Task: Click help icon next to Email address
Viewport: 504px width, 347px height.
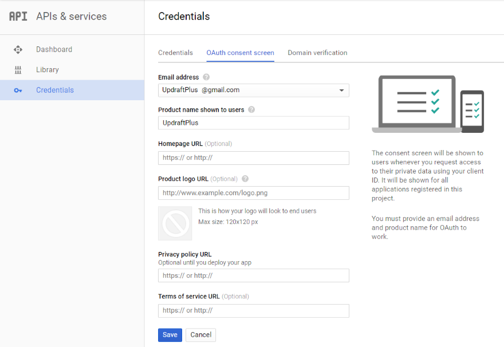Action: (x=206, y=77)
